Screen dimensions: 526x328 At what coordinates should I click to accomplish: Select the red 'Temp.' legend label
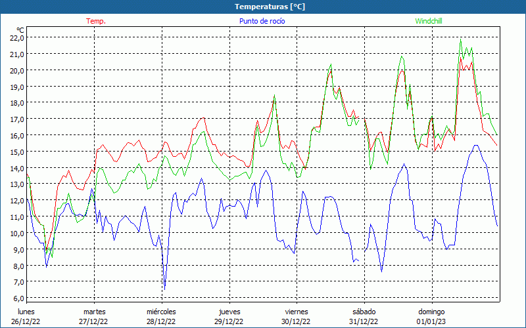[96, 21]
